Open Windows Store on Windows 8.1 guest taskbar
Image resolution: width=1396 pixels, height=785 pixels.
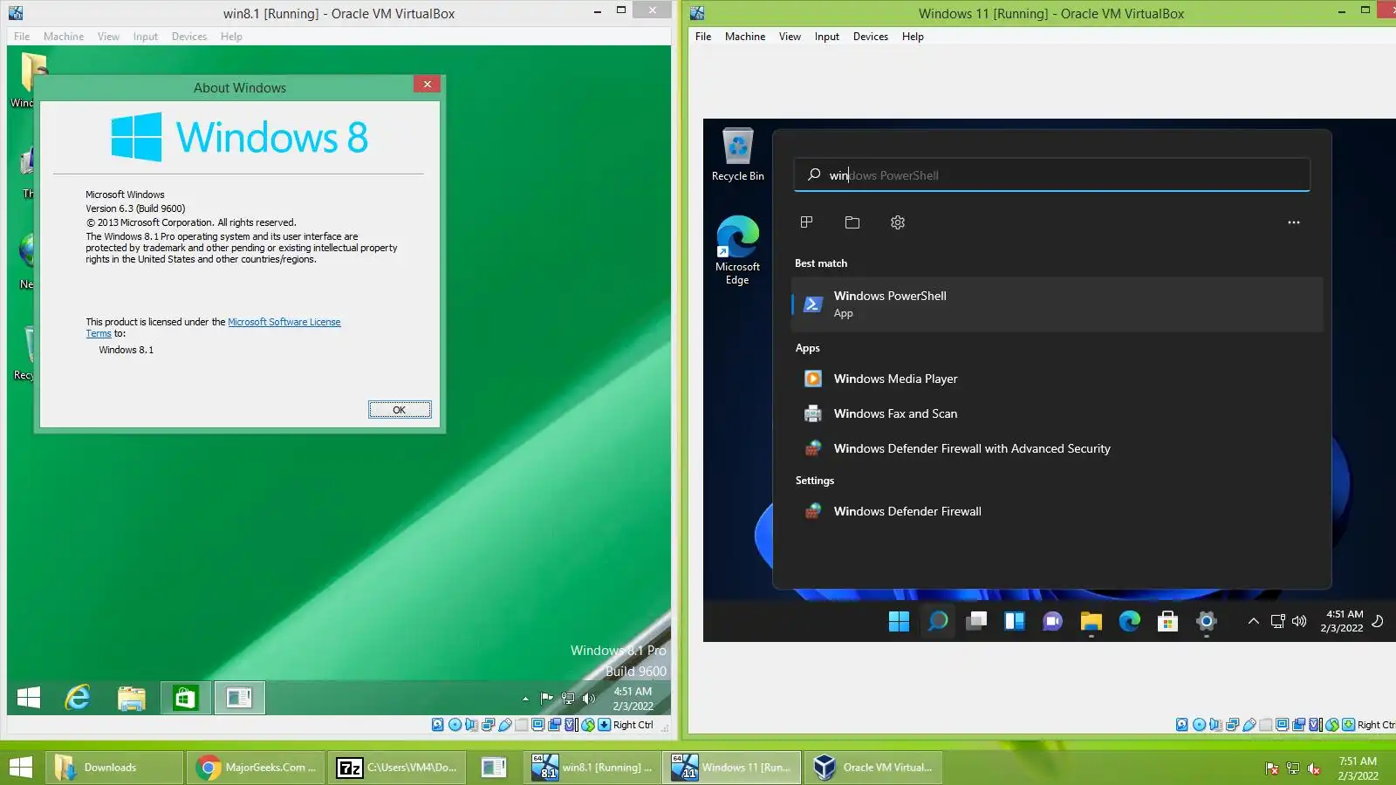(185, 698)
